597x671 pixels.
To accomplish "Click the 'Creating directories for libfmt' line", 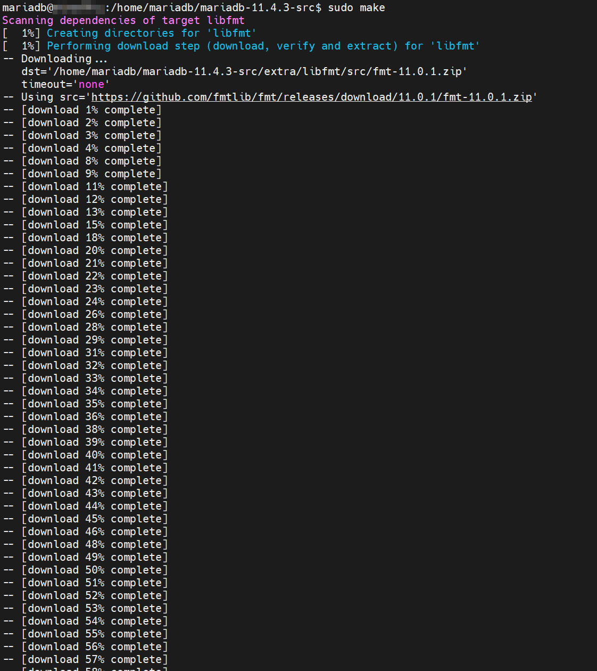I will [129, 33].
